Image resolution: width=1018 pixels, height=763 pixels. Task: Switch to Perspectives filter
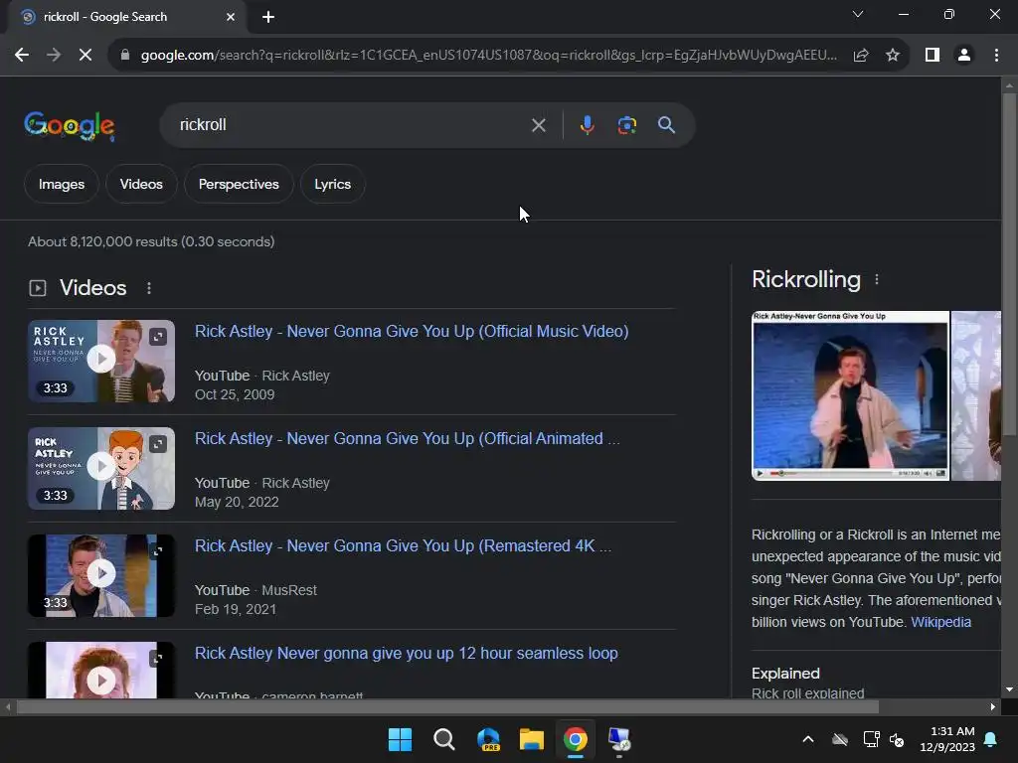[239, 184]
